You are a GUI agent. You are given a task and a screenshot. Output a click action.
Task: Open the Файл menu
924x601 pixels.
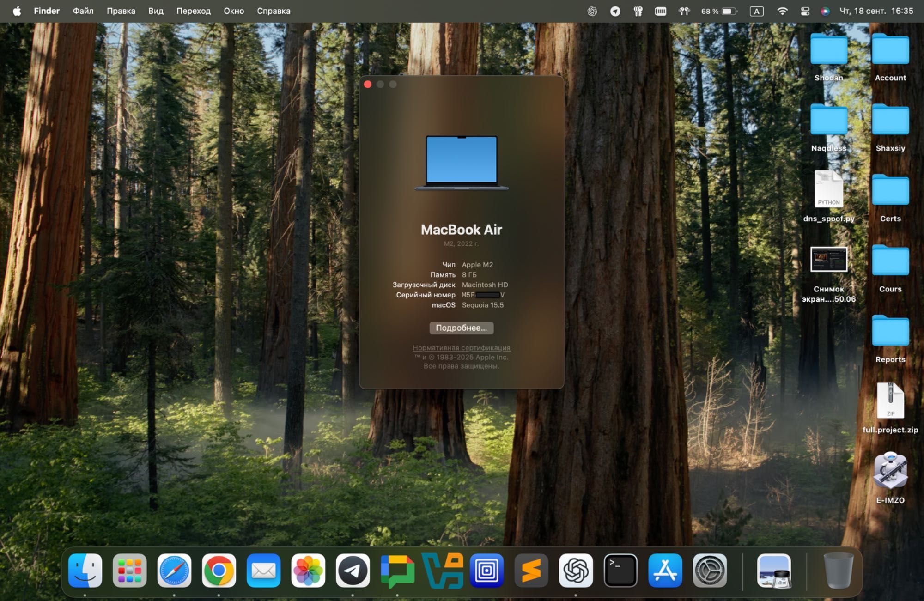pos(83,11)
